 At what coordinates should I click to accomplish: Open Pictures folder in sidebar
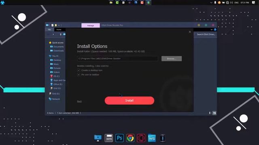click(x=55, y=68)
